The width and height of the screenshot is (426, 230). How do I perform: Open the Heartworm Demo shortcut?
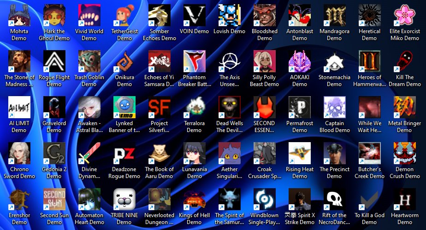pyautogui.click(x=405, y=199)
